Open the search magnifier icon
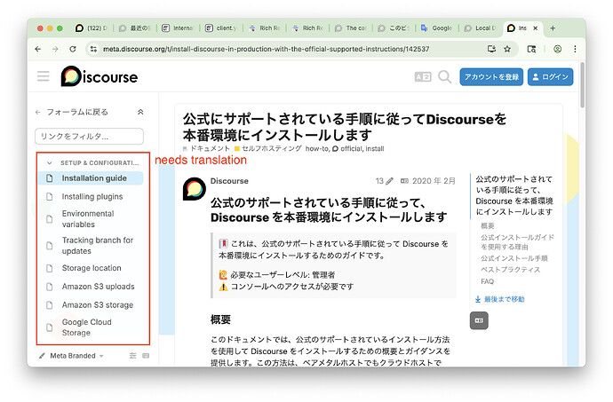613x402 pixels. (444, 77)
